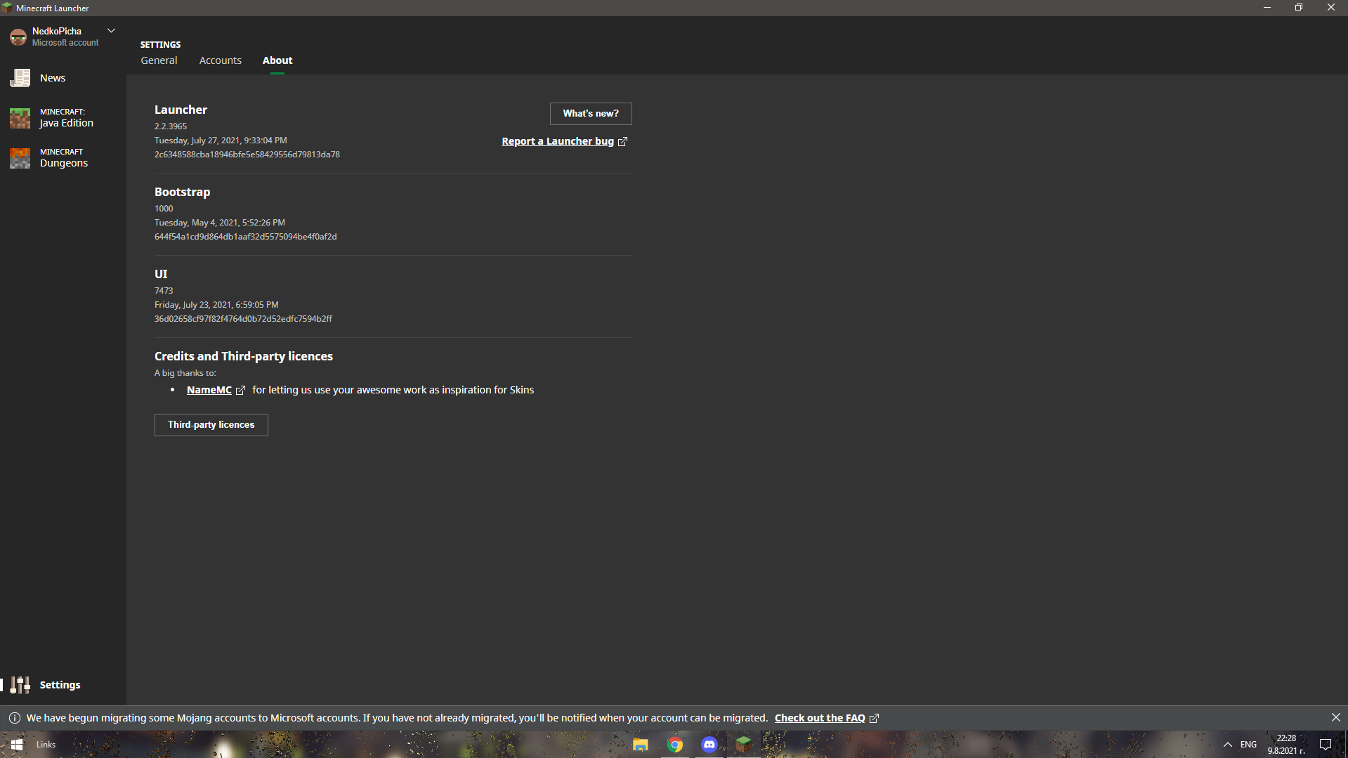
Task: Click the Bootstrap hash text
Action: (x=246, y=237)
